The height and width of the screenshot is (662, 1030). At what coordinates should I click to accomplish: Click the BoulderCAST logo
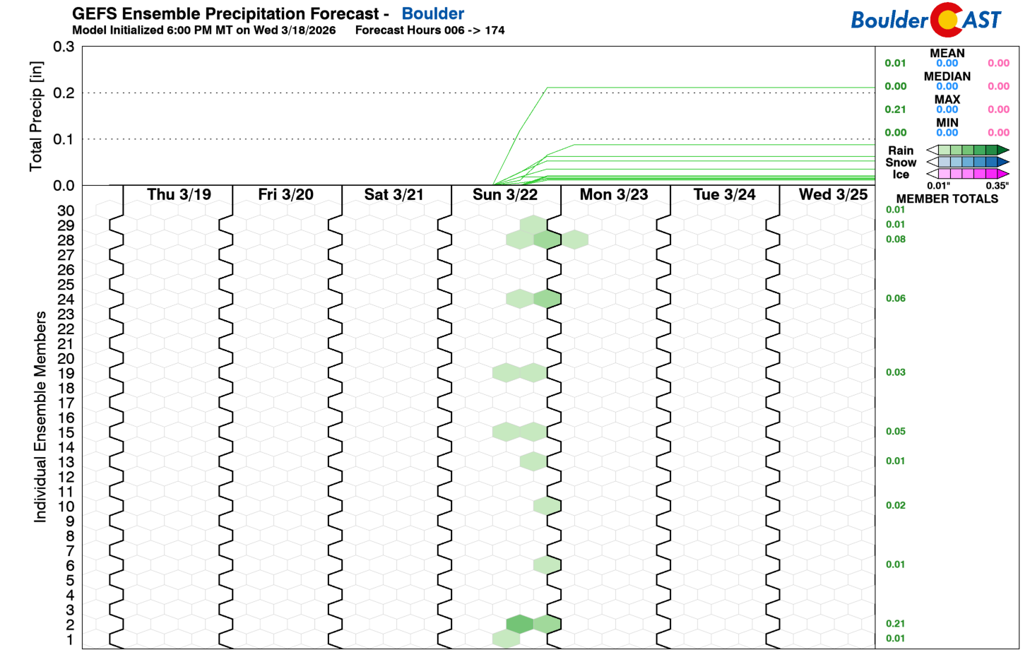925,20
